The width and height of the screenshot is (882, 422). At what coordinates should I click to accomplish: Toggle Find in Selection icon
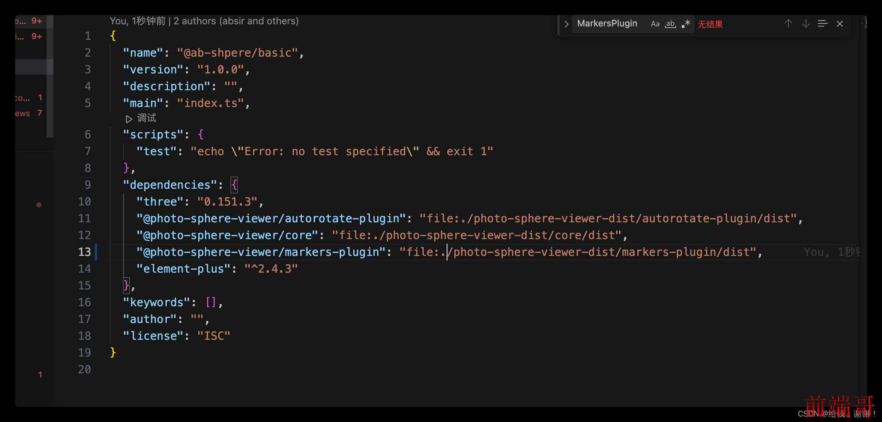(822, 24)
